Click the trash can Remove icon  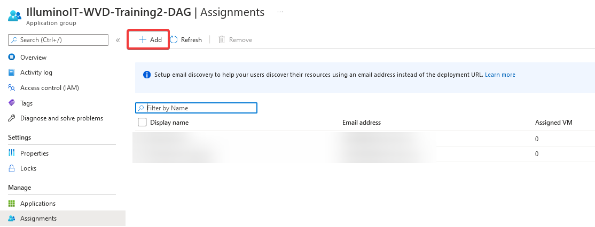222,40
